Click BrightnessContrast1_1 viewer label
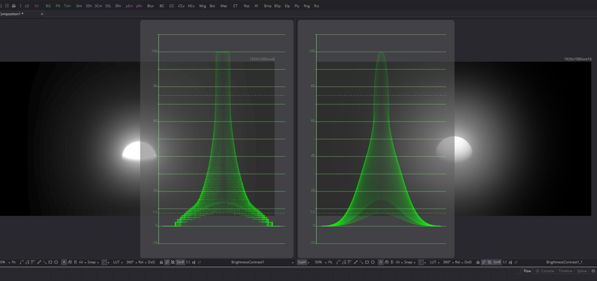 click(564, 262)
